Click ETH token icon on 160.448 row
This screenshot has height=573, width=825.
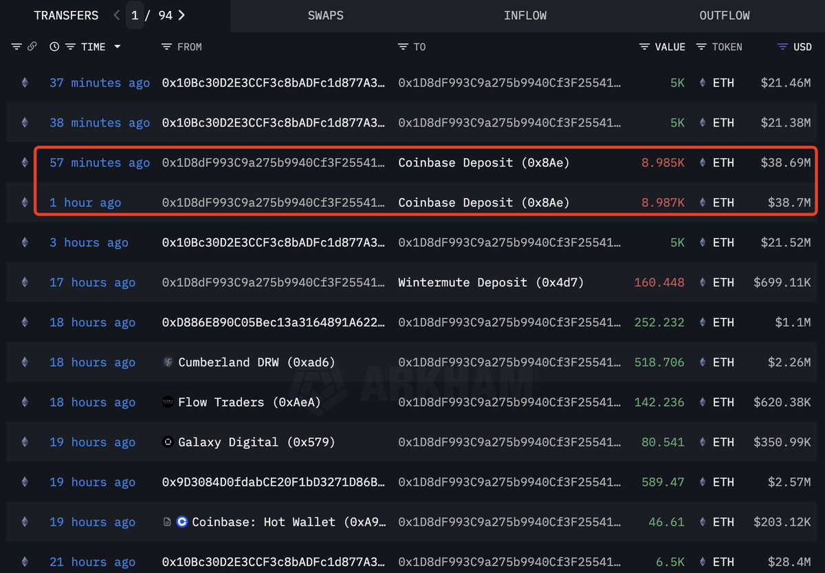point(703,282)
